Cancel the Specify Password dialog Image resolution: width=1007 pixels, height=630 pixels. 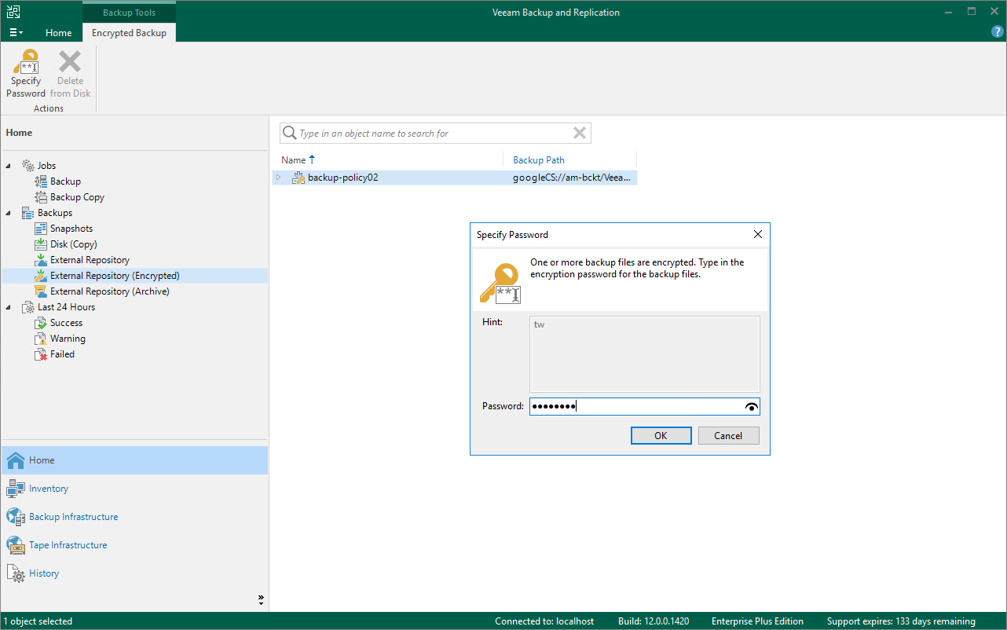click(728, 435)
